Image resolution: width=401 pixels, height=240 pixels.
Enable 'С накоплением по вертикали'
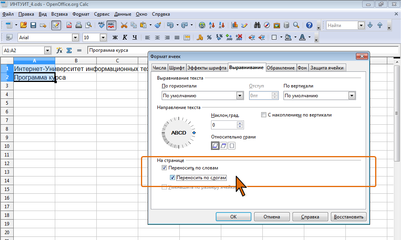pos(264,115)
